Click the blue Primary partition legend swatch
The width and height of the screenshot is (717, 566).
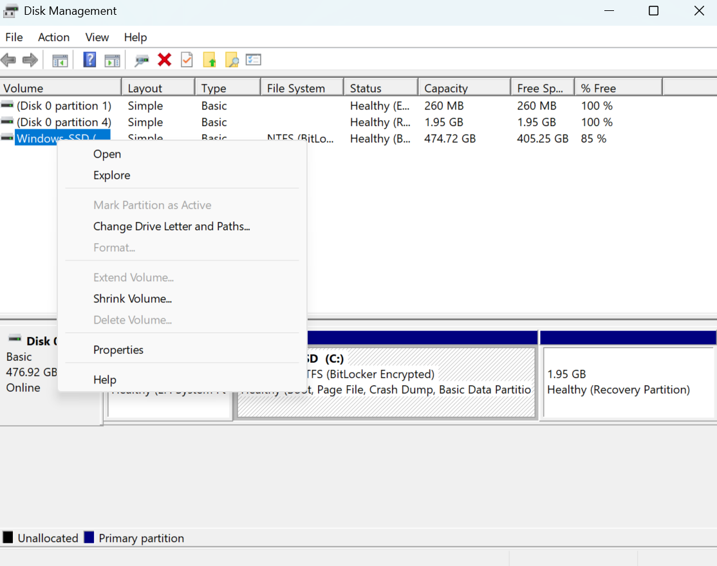[x=89, y=538]
